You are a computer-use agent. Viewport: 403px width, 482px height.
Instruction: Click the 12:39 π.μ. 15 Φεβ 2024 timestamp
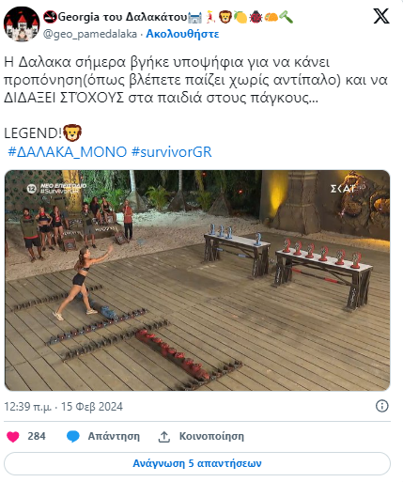63,407
